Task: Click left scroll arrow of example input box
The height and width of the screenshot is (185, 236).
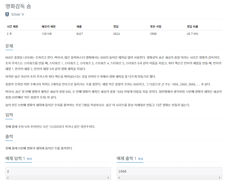Action: (8, 178)
